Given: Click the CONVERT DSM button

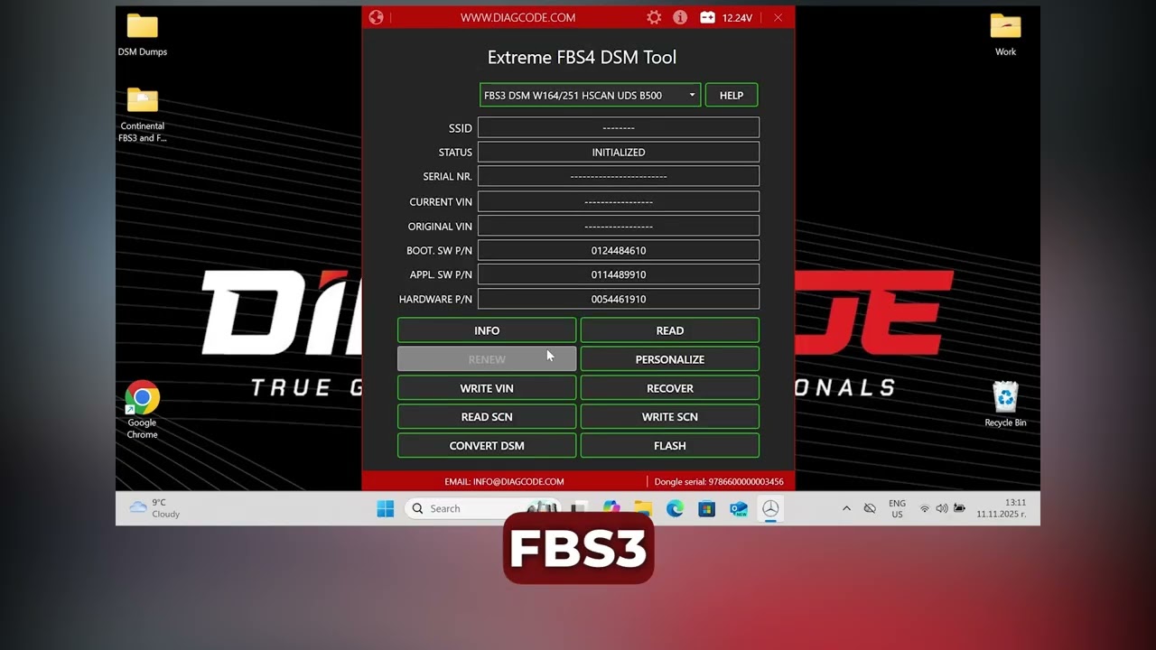Looking at the screenshot, I should (487, 446).
